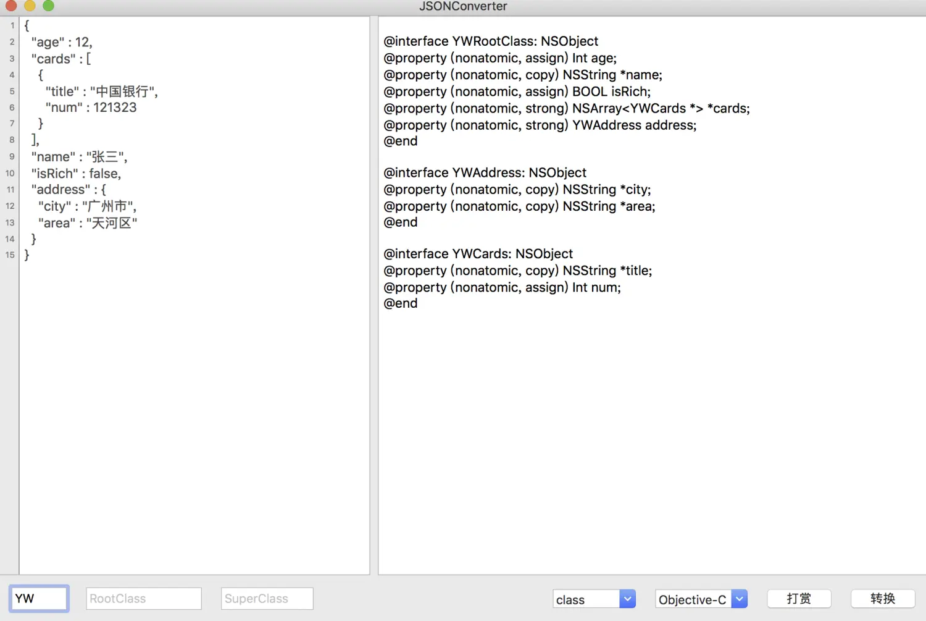926x621 pixels.
Task: Click the @interface YWAddress: NSObject line
Action: point(485,173)
